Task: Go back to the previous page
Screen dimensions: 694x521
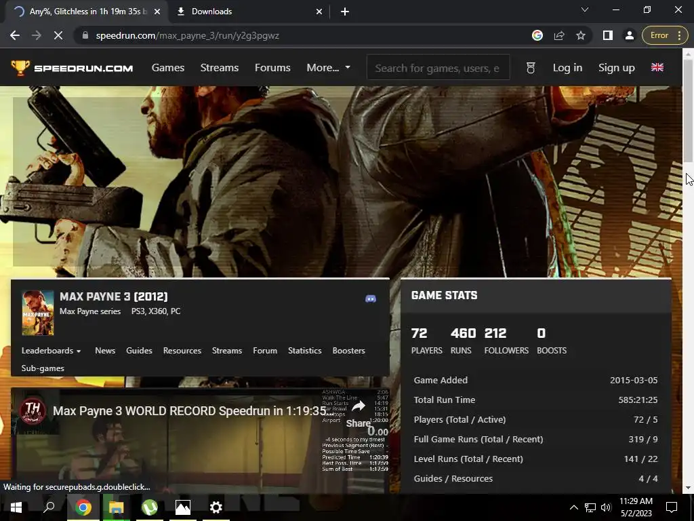Action: point(15,35)
